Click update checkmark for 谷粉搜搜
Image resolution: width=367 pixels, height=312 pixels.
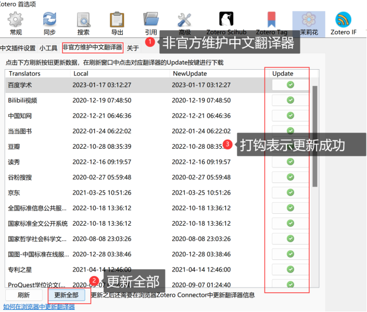point(290,177)
